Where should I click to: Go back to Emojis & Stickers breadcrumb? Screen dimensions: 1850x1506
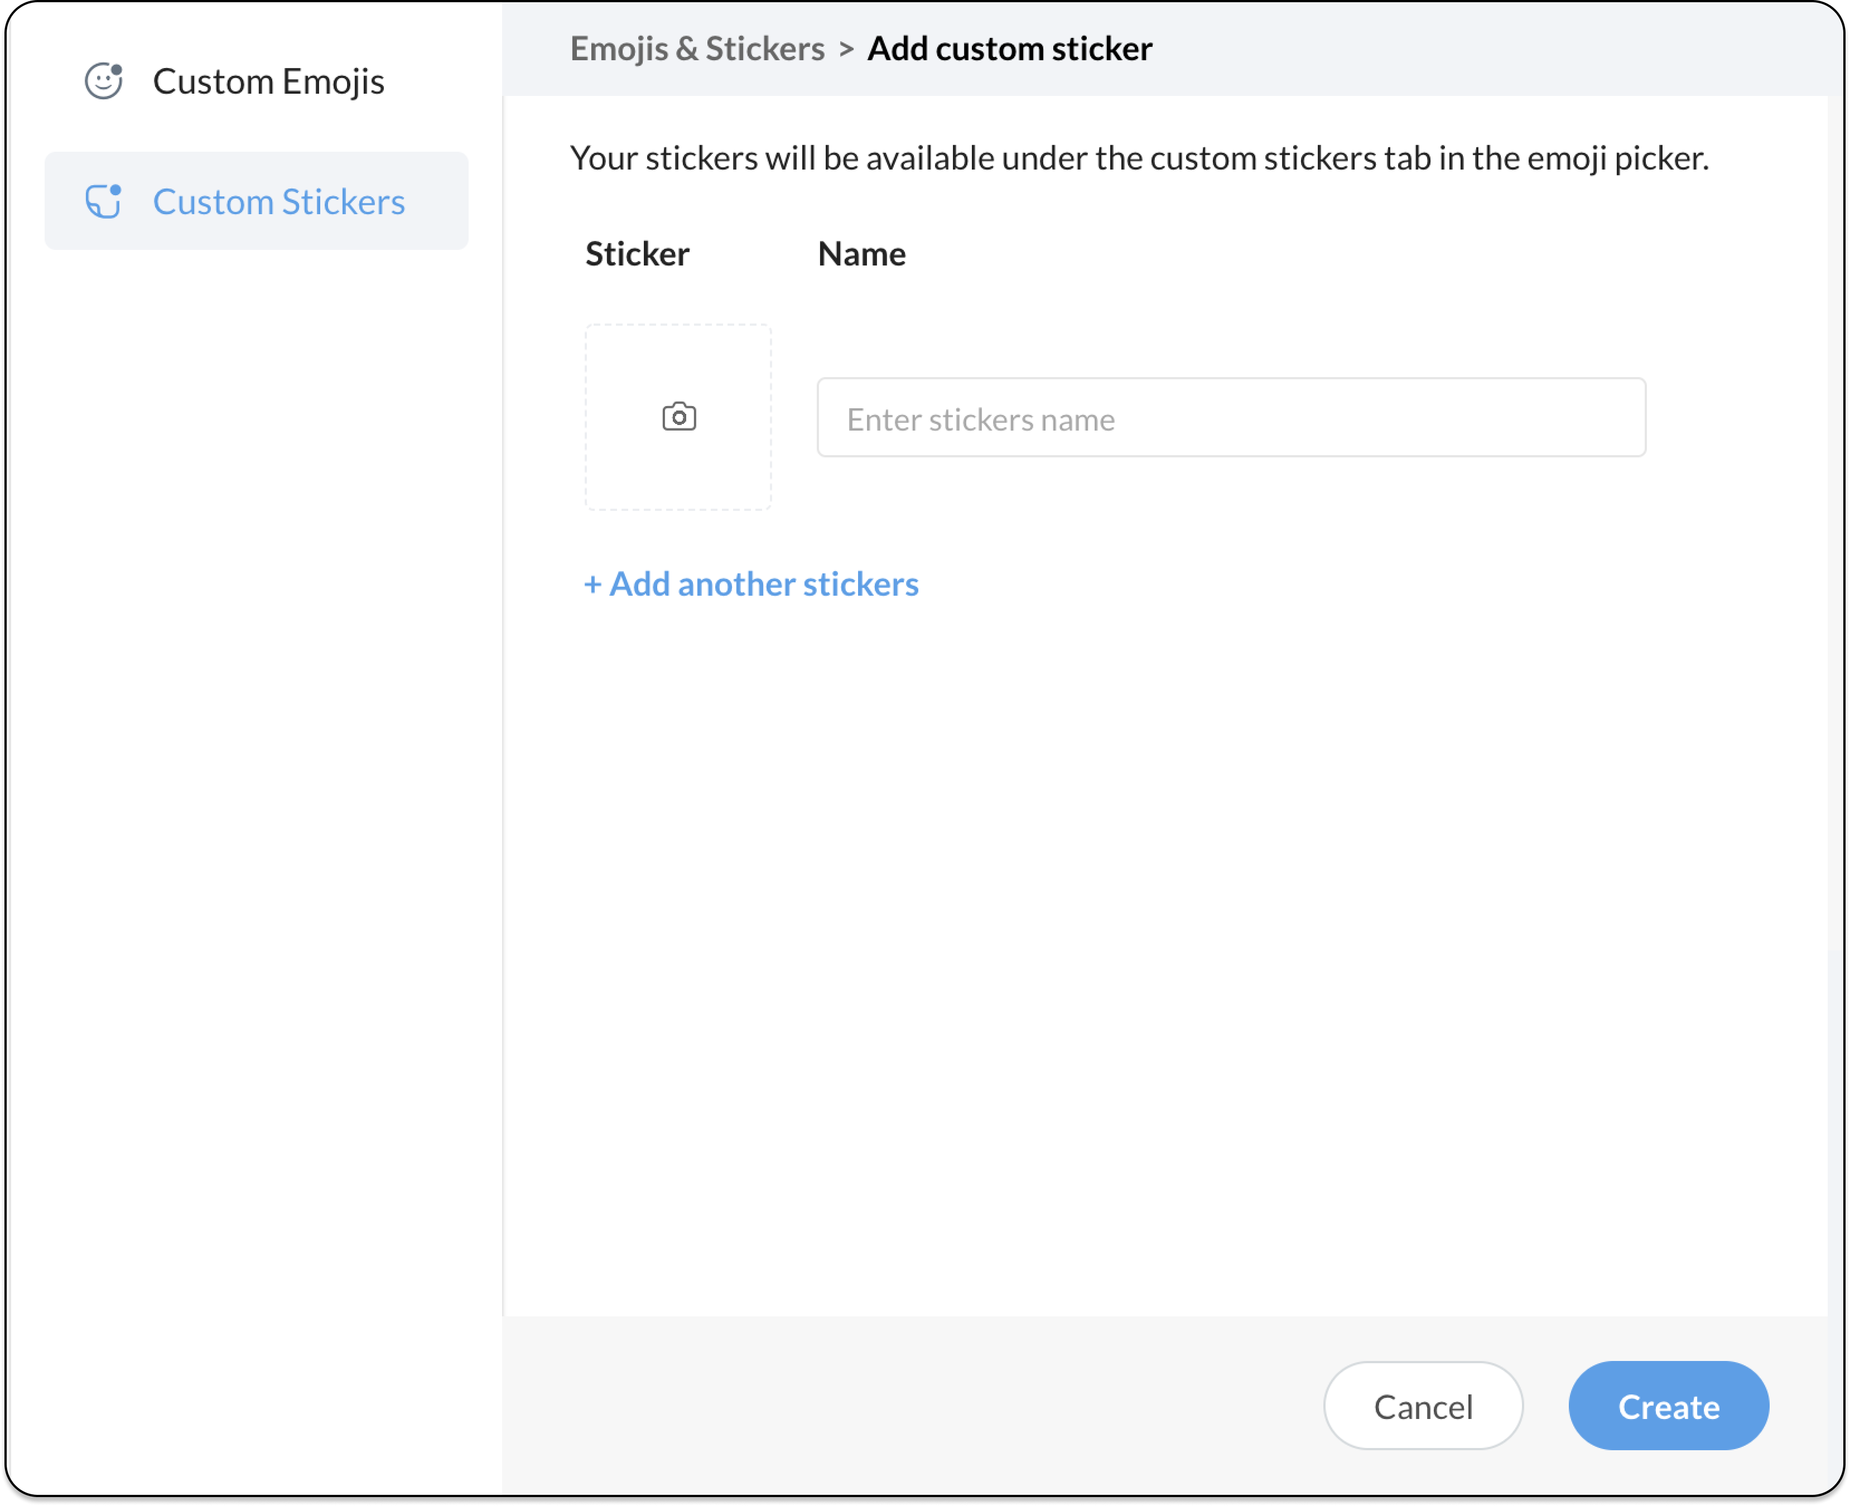(697, 50)
